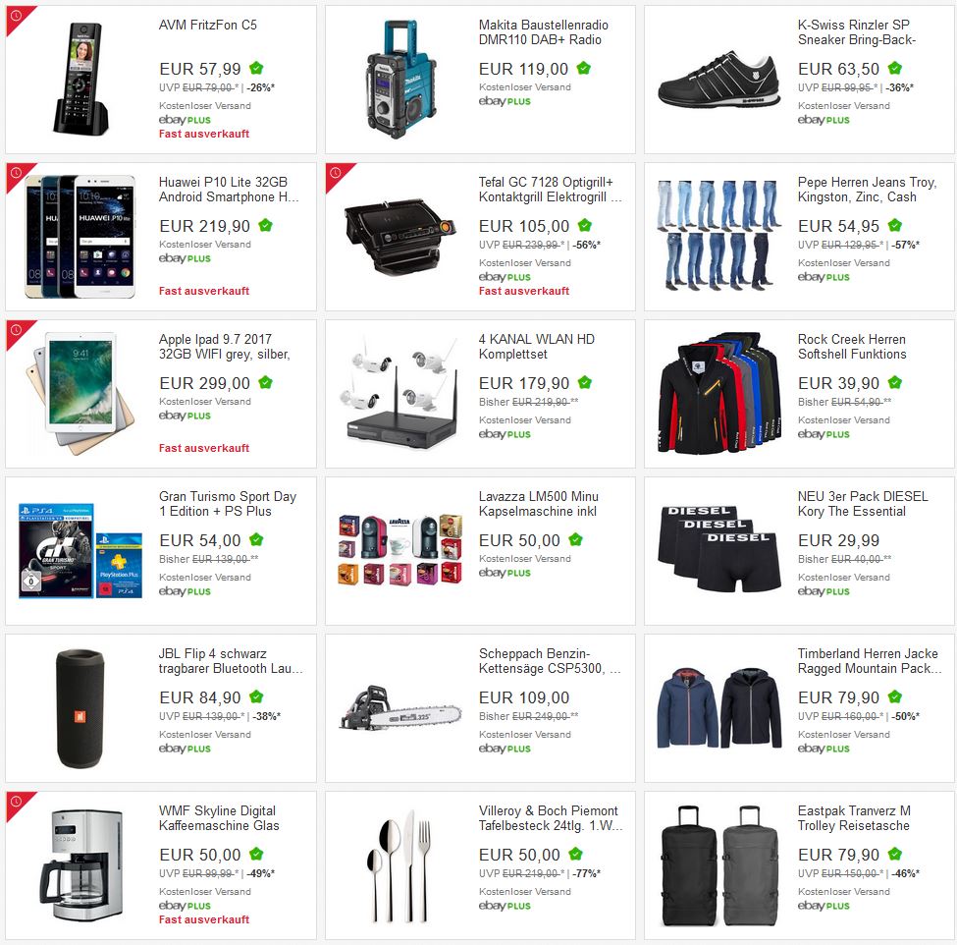Image resolution: width=957 pixels, height=945 pixels.
Task: Open Timberland Herren Jacke Ragged Mountain link
Action: point(869,661)
